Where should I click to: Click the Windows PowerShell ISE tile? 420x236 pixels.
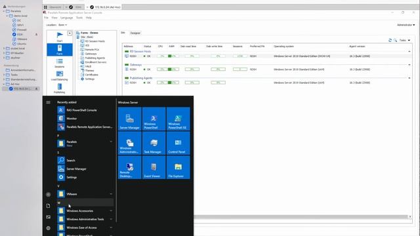pos(178,119)
